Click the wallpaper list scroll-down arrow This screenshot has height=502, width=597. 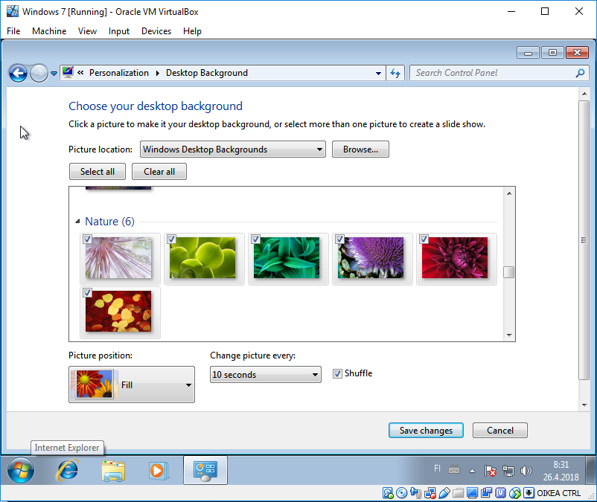(509, 335)
